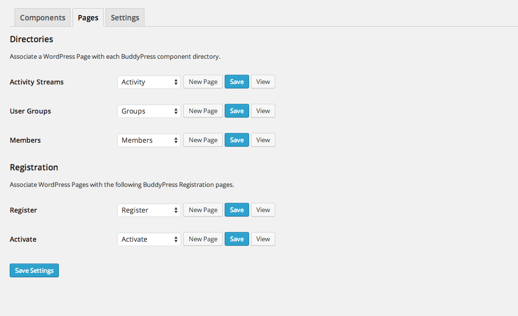Switch to the Settings tab

125,17
